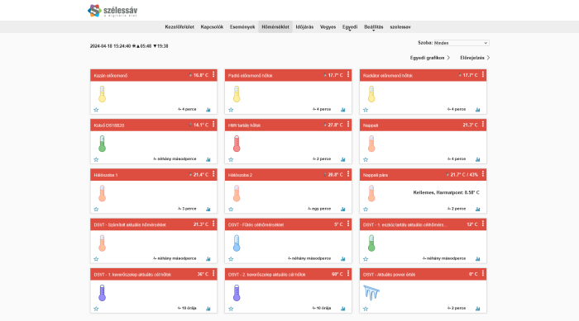Screen dimensions: 579x321
Task: Expand the Beállítás menu dropdown
Action: tap(374, 27)
